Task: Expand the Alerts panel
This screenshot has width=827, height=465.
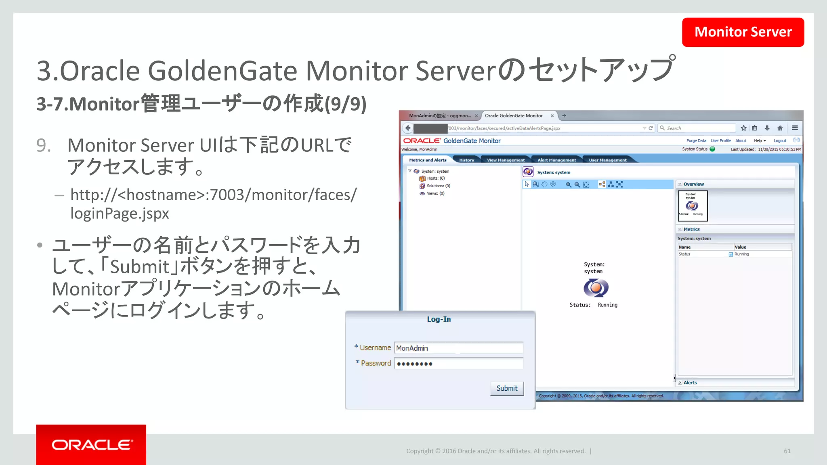Action: click(x=680, y=383)
